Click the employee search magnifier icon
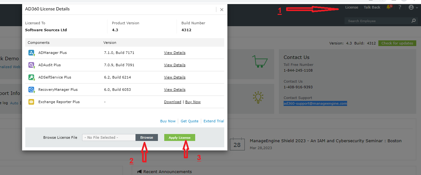 point(413,21)
